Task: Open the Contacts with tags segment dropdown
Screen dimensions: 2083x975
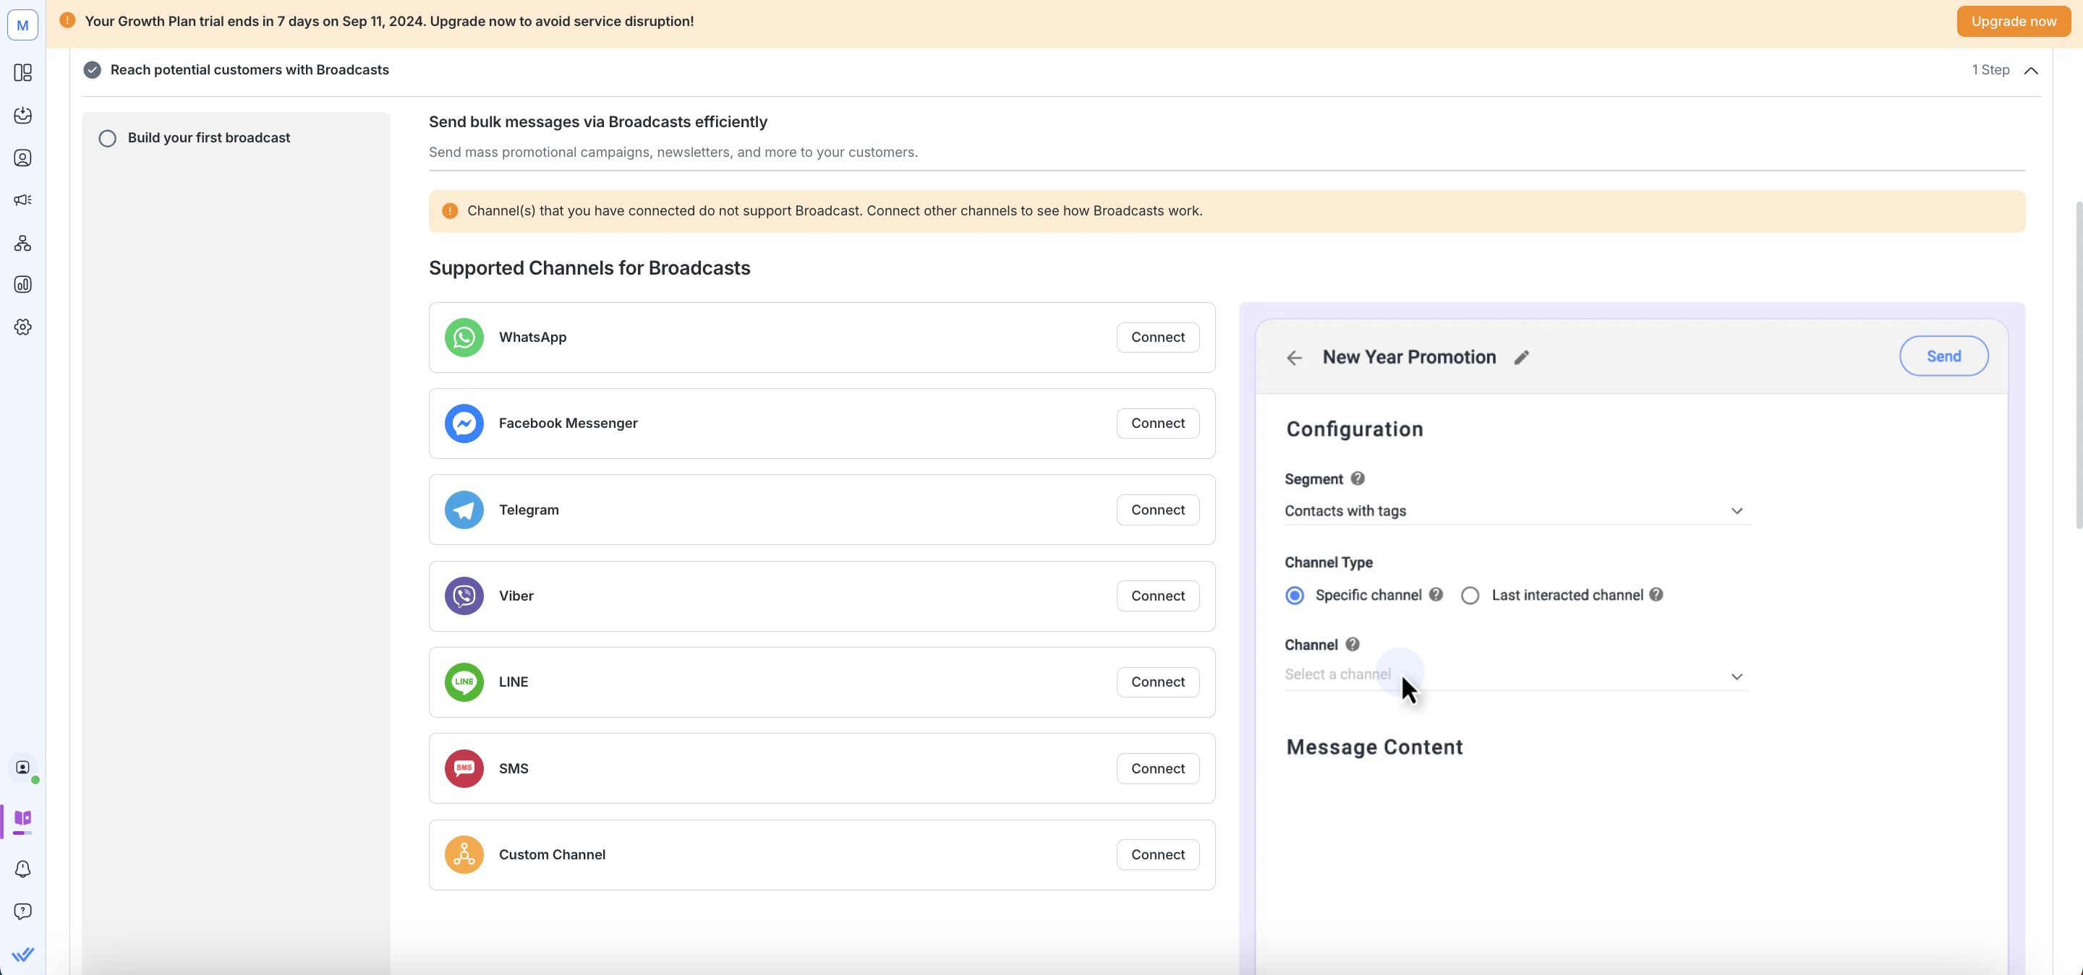Action: [1516, 511]
